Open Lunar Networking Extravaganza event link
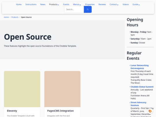Image resolution: width=156 pixels, height=117 pixels. click(140, 67)
